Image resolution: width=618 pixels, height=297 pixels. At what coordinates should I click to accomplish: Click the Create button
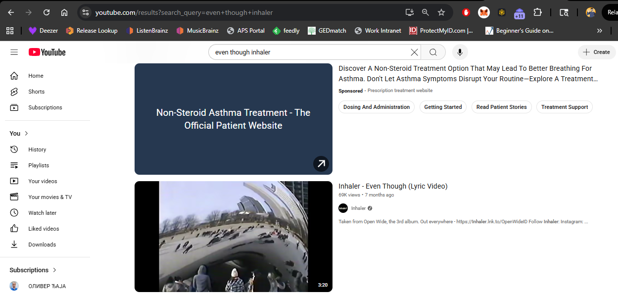pos(596,52)
